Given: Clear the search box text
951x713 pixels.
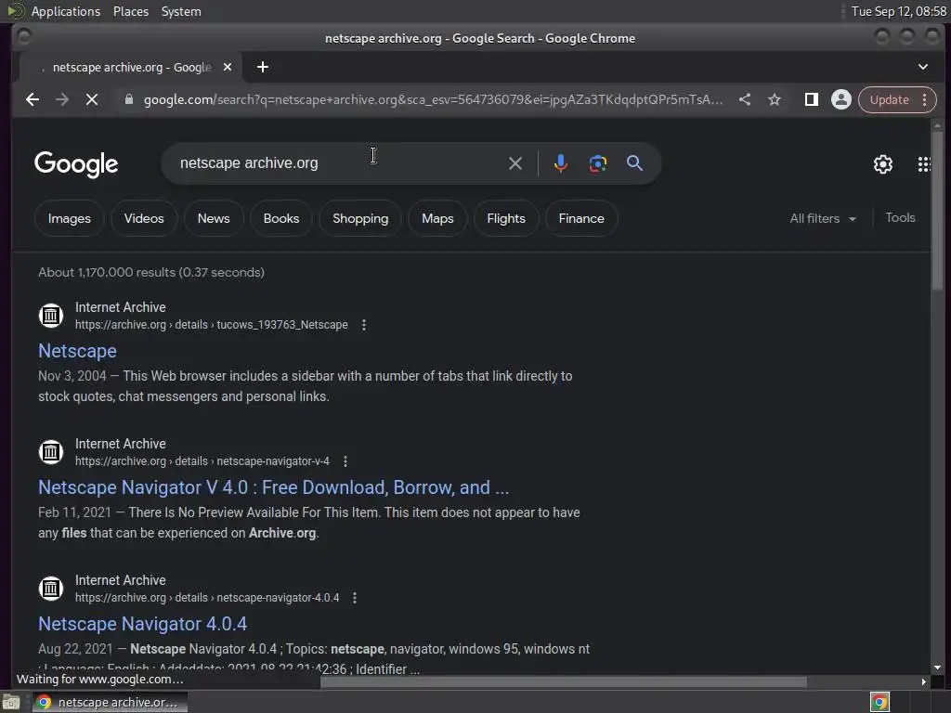Looking at the screenshot, I should (x=515, y=163).
